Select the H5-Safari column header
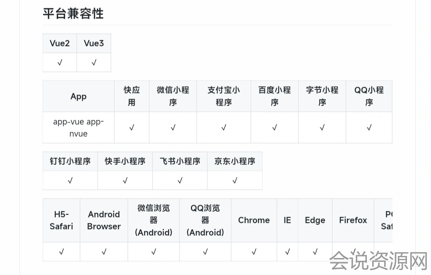This screenshot has width=431, height=275. (x=61, y=220)
